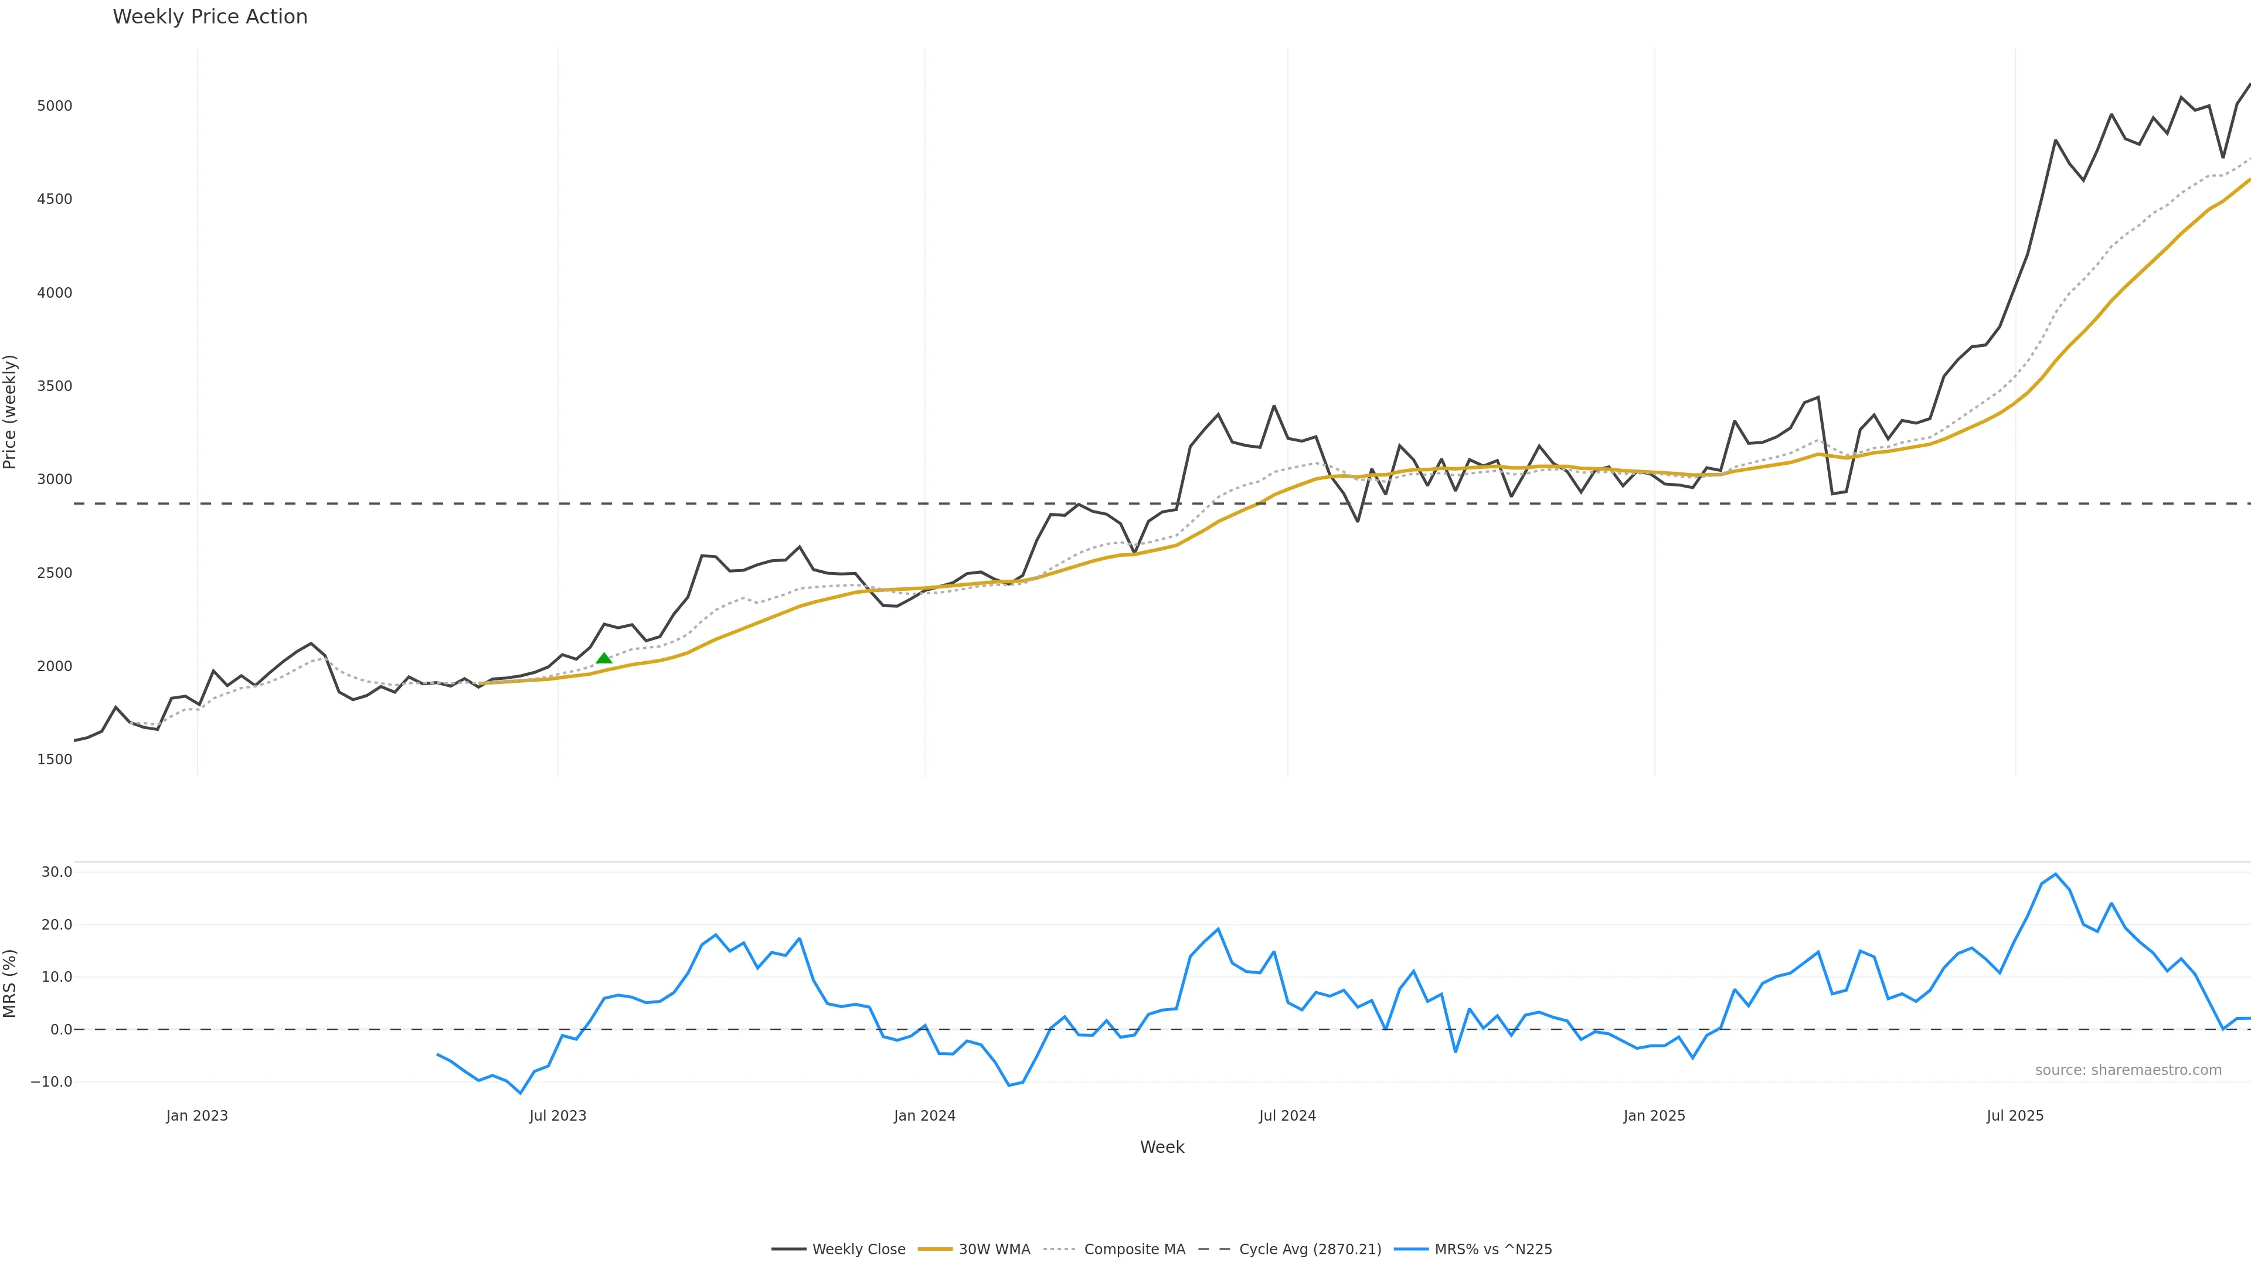This screenshot has height=1266, width=2251.
Task: Click the source: sharemaestro.com text
Action: pyautogui.click(x=2128, y=1070)
